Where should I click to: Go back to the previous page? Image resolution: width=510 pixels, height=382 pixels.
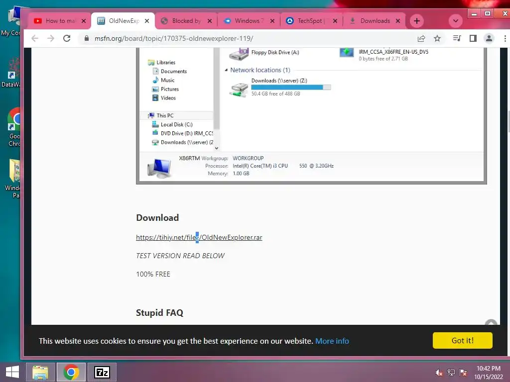pos(35,38)
